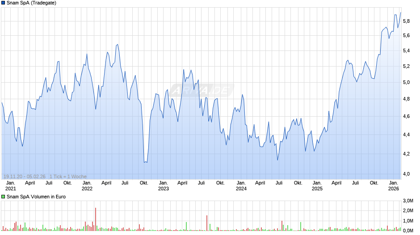The image size is (420, 235).
Task: Click the 'Jan. 2024' time axis label
Action: point(241,186)
